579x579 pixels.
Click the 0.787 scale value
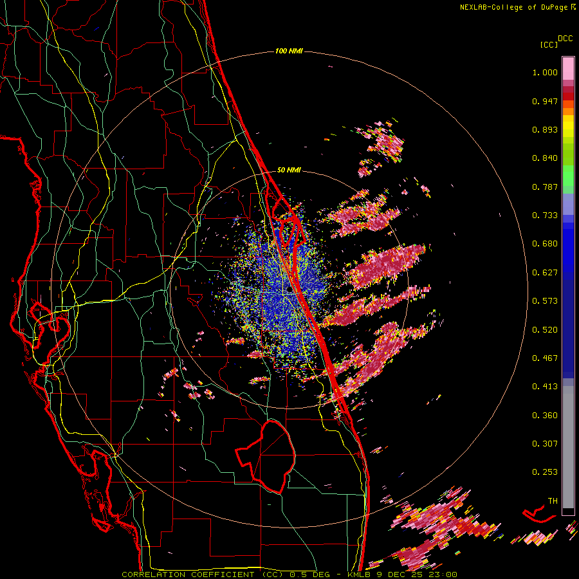point(545,187)
